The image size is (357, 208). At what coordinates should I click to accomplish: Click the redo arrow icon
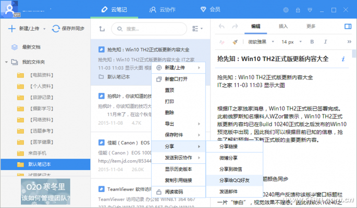point(235,27)
